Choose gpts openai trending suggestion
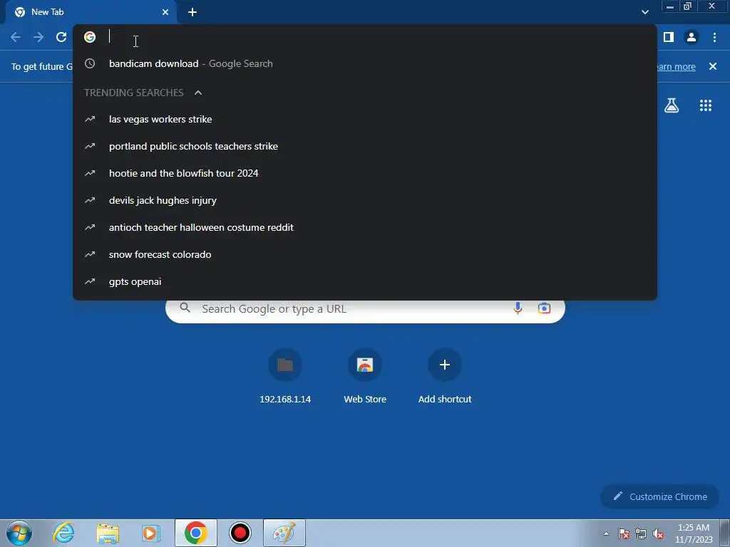730x547 pixels. 365,281
